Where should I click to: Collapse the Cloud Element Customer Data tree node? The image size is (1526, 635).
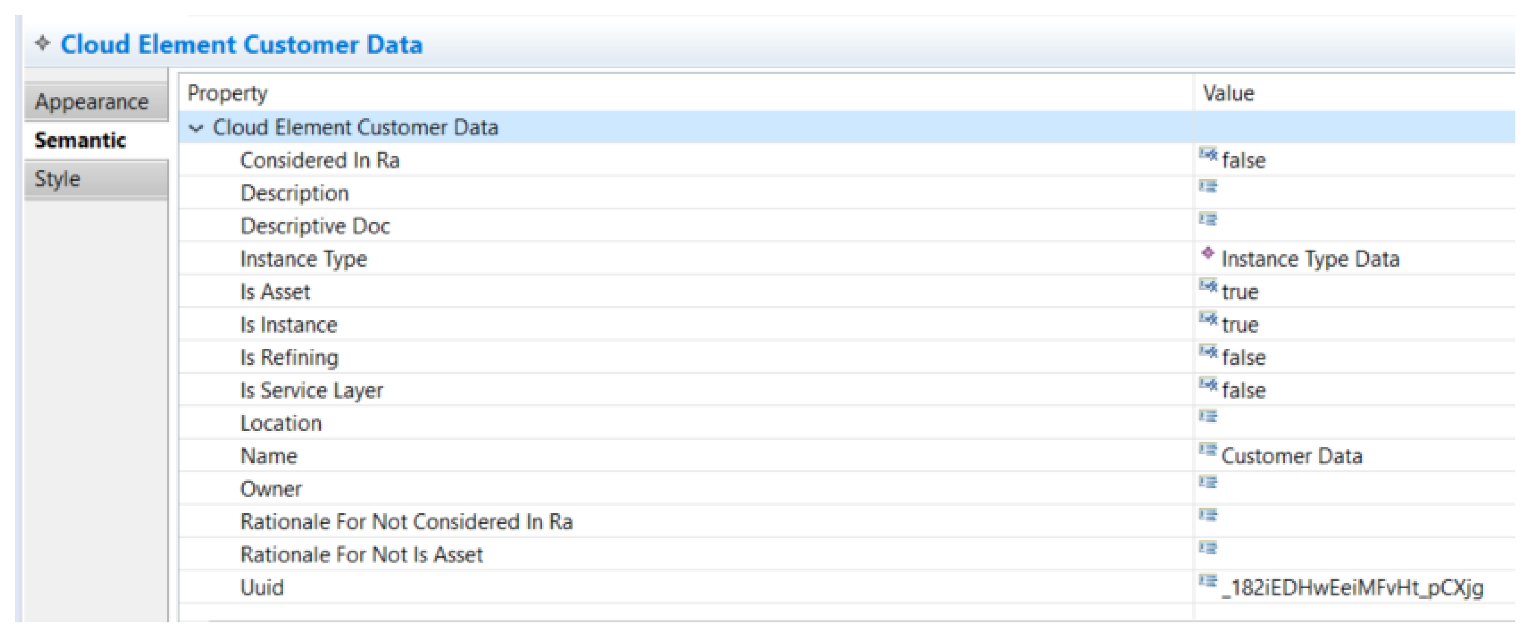(x=195, y=128)
